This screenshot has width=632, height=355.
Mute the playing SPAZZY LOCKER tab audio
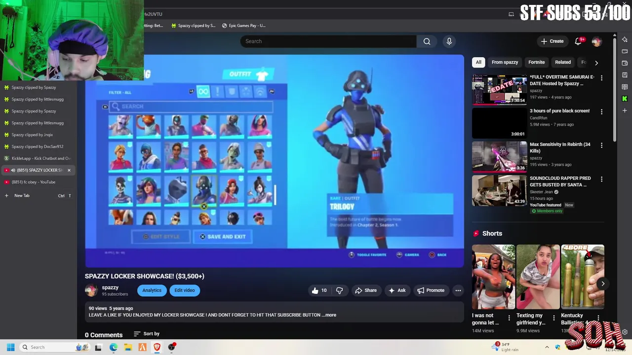pyautogui.click(x=13, y=170)
